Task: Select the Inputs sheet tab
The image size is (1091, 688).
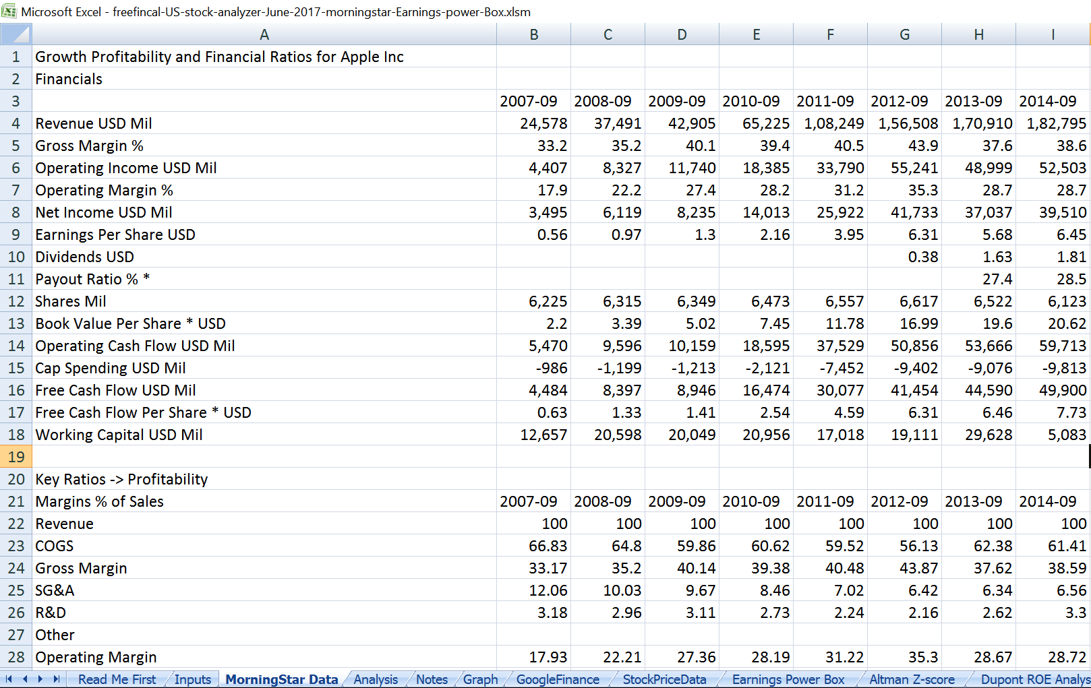Action: click(x=192, y=680)
